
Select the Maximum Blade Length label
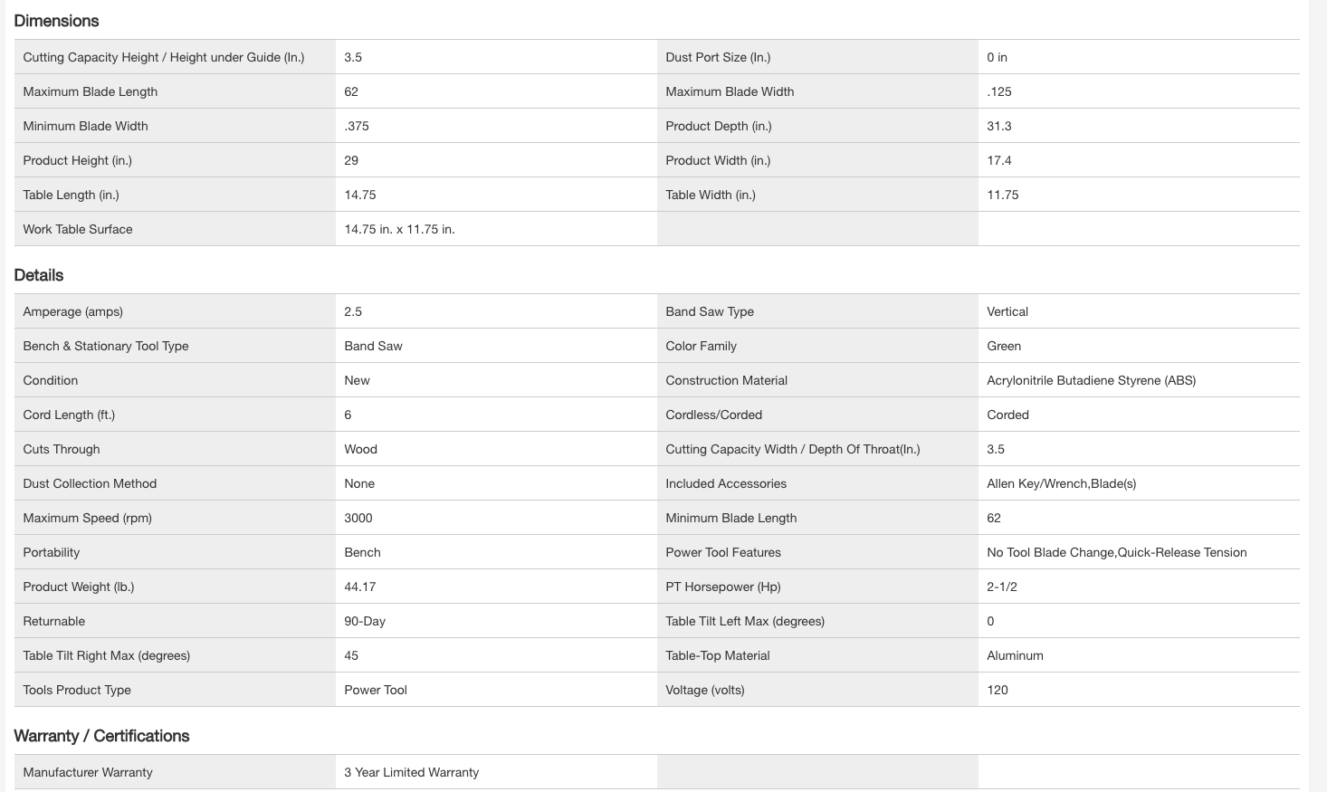[x=91, y=91]
